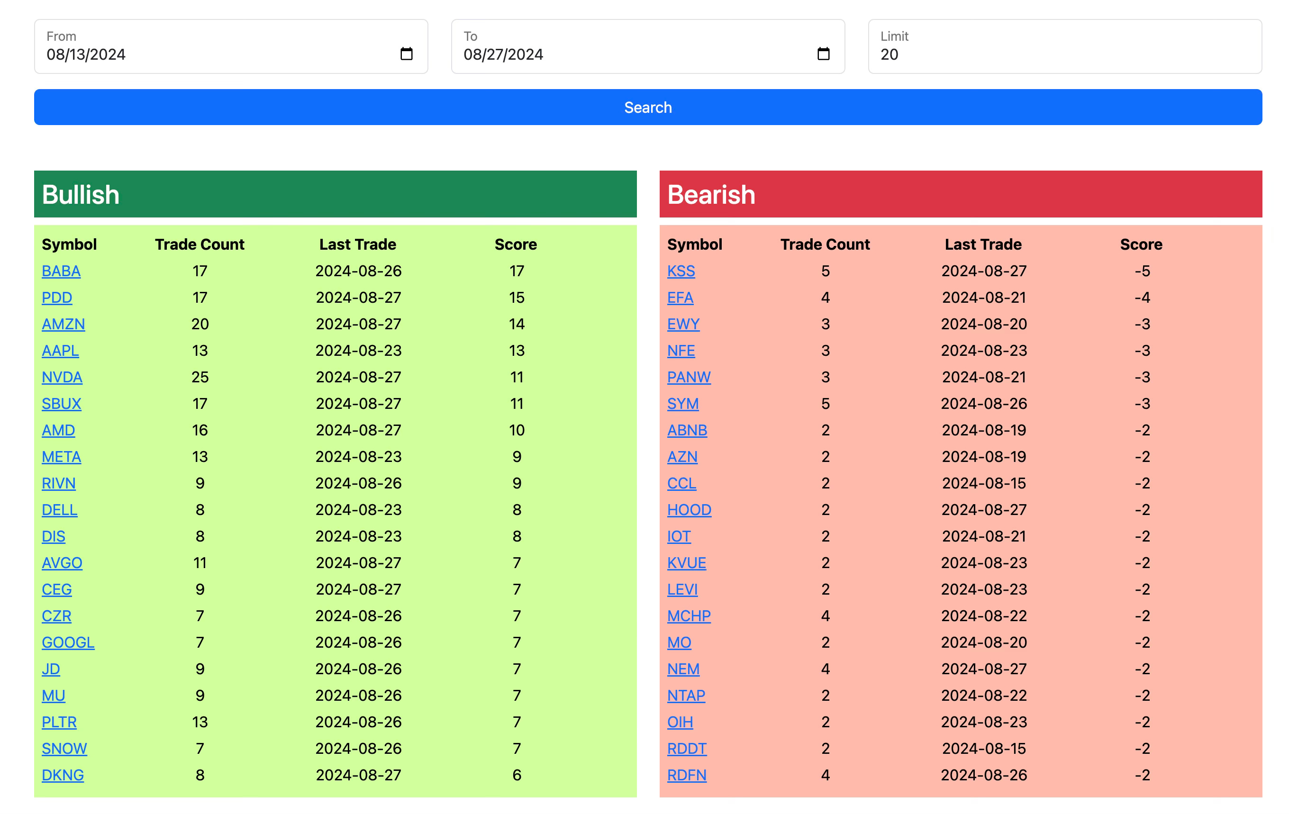Click Bearish table Score header
Image resolution: width=1289 pixels, height=814 pixels.
pos(1141,244)
